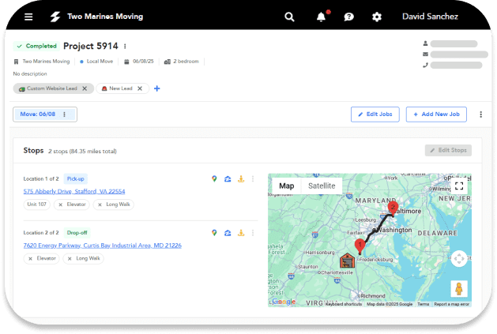
Task: Click the Two Marines Moving lightning logo
Action: click(55, 17)
